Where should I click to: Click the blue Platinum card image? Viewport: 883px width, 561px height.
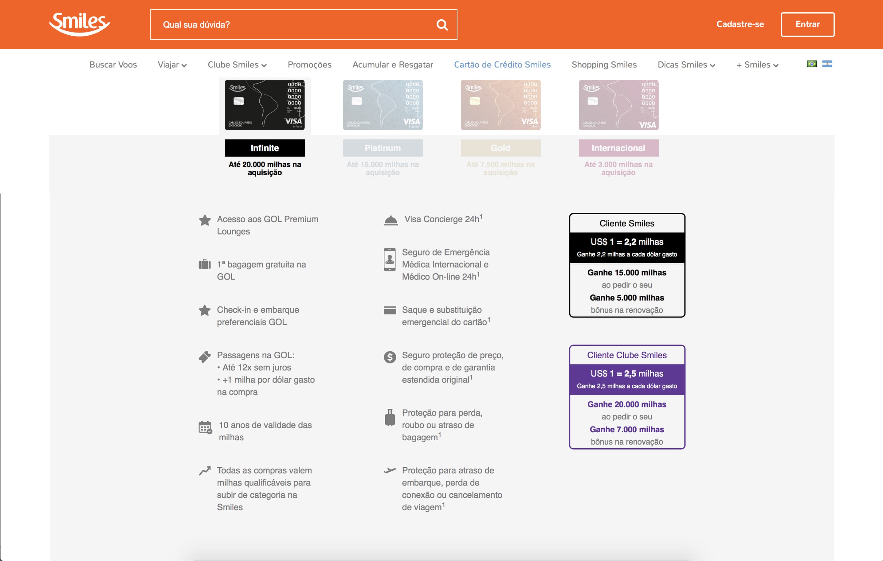(383, 105)
